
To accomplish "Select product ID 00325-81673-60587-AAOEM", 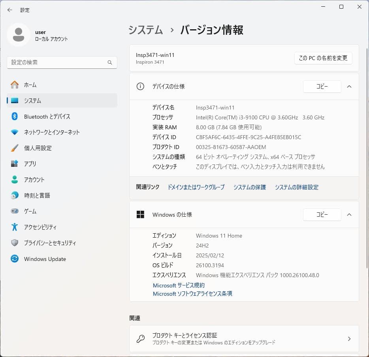I will tap(231, 147).
